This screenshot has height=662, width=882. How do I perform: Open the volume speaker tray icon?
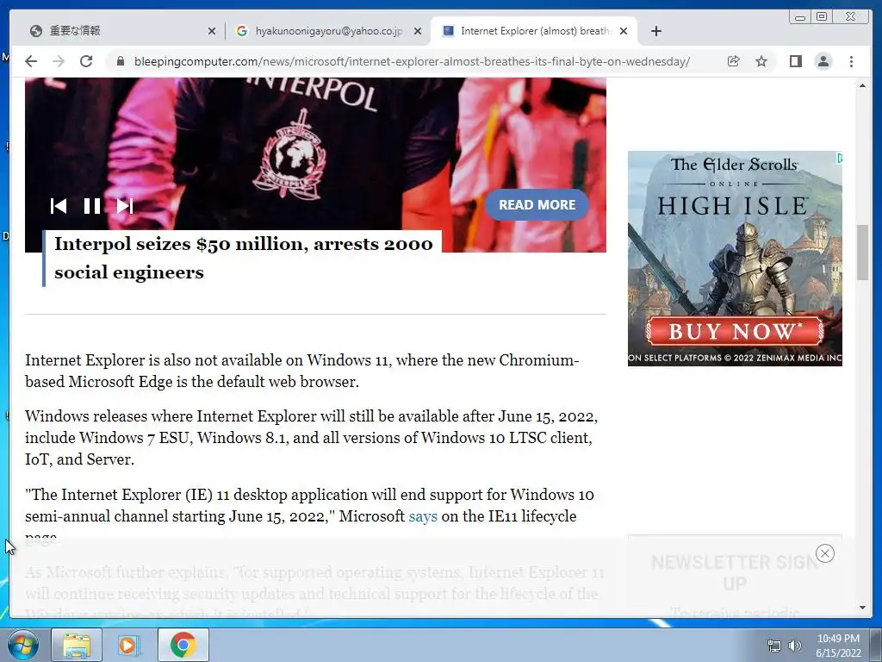[x=794, y=646]
